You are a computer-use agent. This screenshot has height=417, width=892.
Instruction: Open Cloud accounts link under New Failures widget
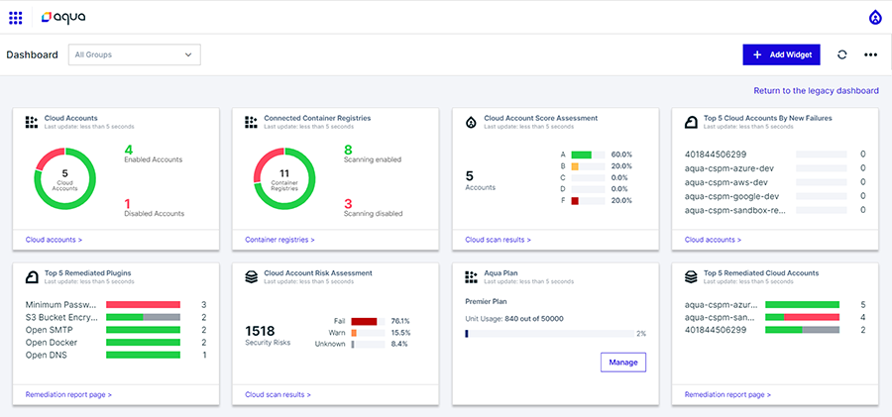713,240
